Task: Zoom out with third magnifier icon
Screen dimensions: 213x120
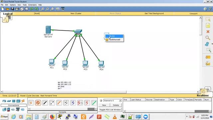Action: [x=52, y=9]
